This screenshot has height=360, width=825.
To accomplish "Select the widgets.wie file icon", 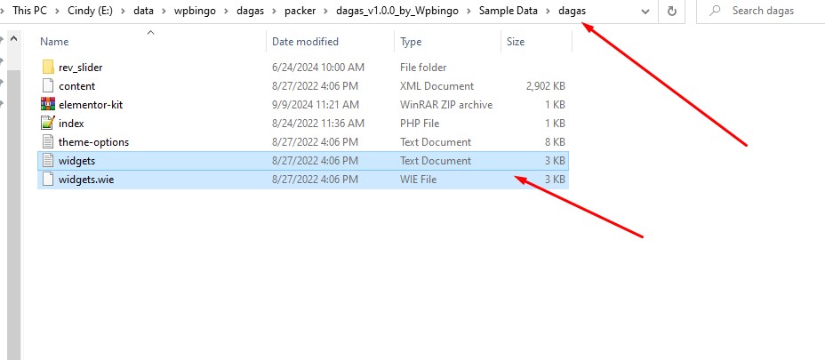I will coord(48,180).
